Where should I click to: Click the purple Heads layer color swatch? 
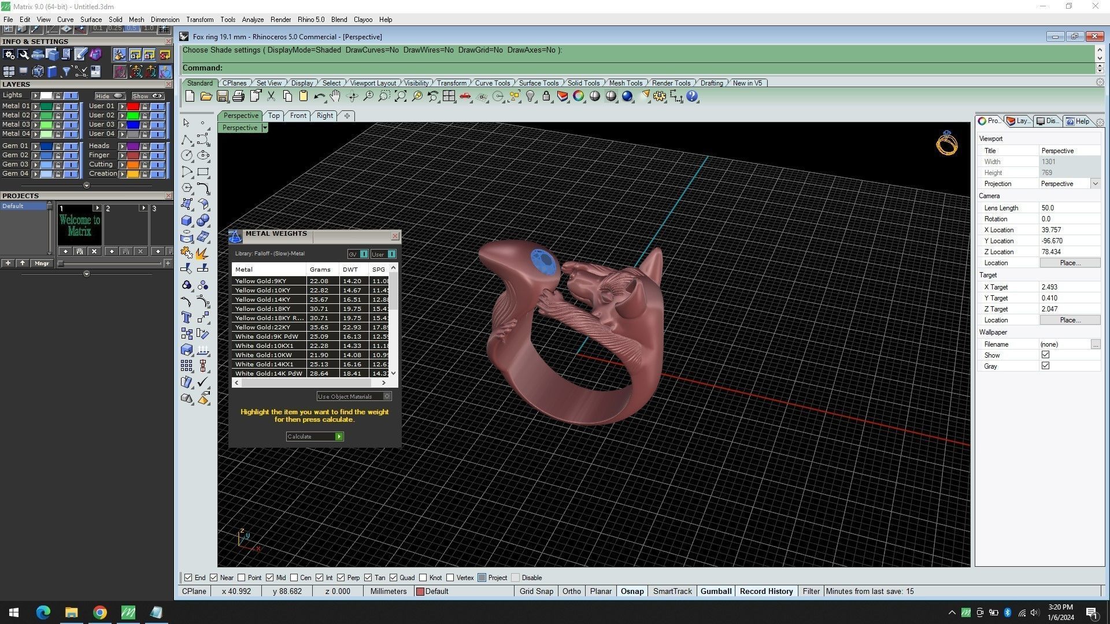pos(133,146)
